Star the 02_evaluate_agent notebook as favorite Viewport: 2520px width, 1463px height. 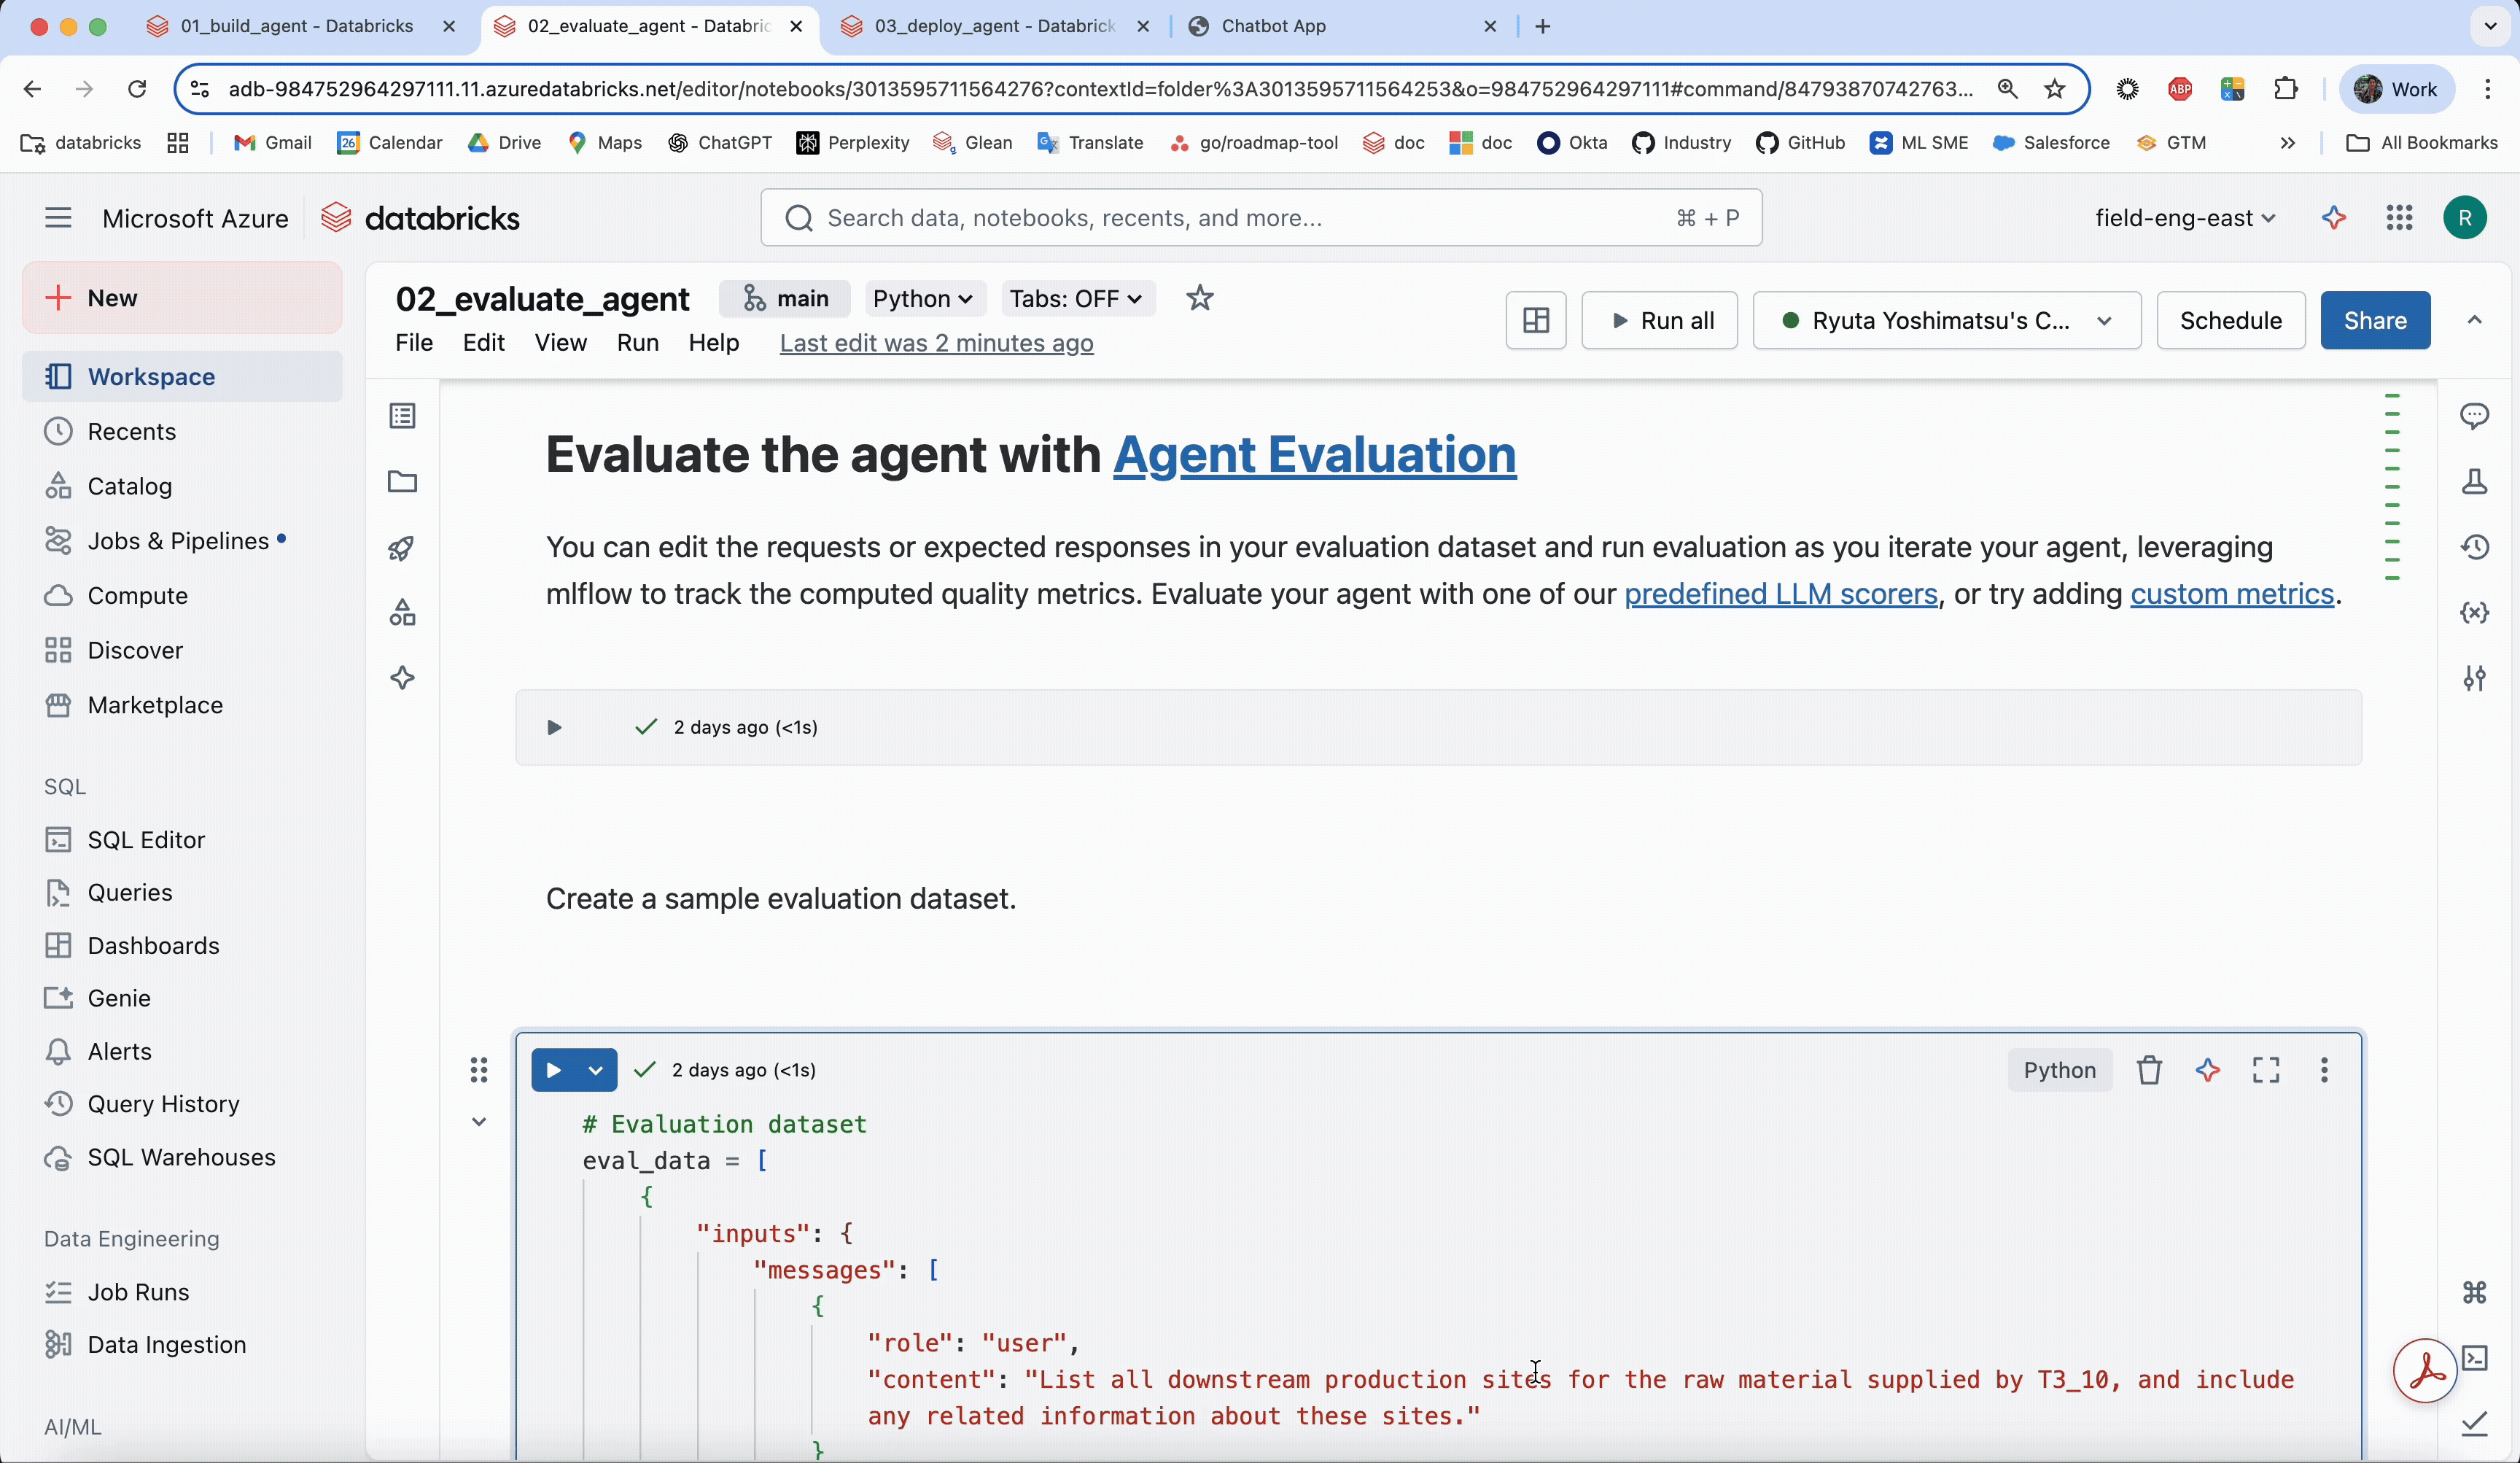(x=1199, y=298)
